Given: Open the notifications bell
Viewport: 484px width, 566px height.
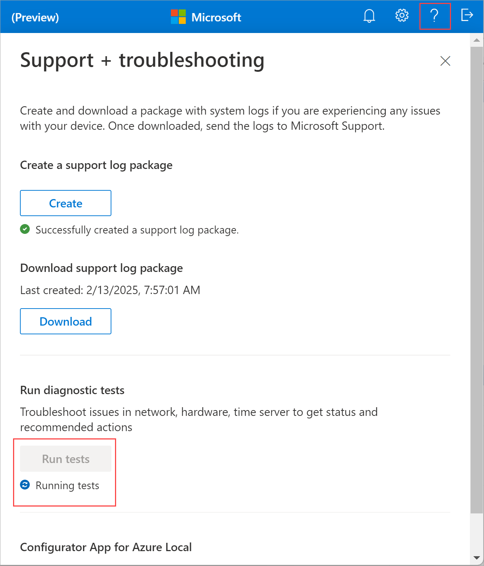Looking at the screenshot, I should point(369,16).
